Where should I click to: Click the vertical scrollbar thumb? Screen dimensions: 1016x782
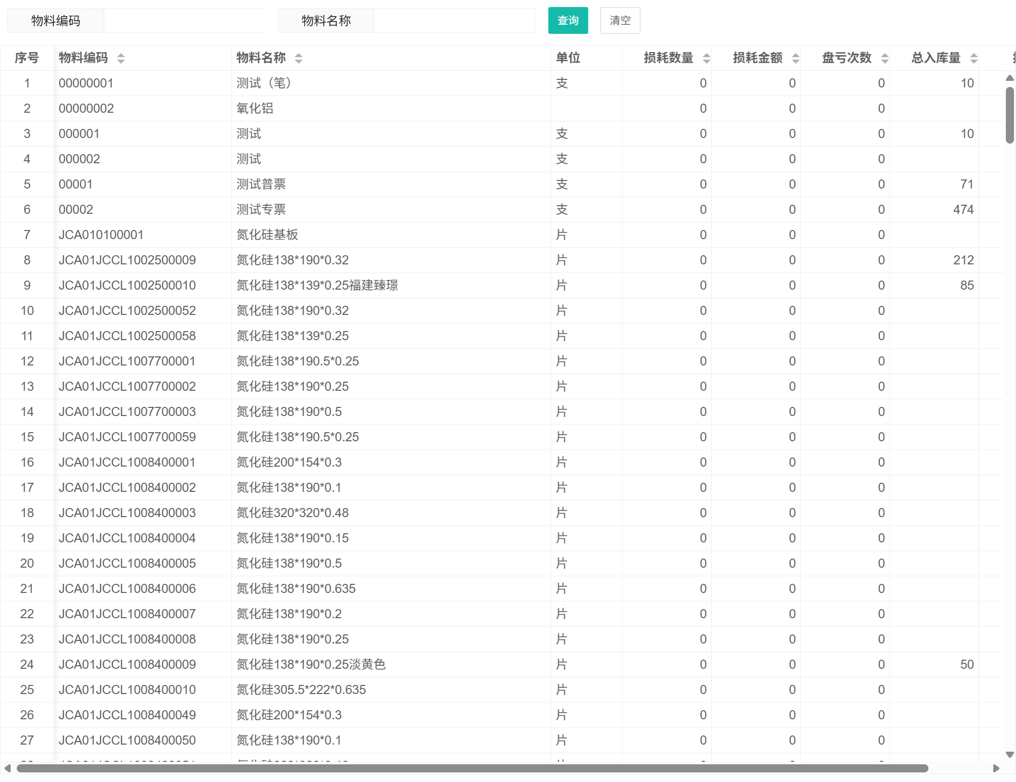[x=1009, y=115]
